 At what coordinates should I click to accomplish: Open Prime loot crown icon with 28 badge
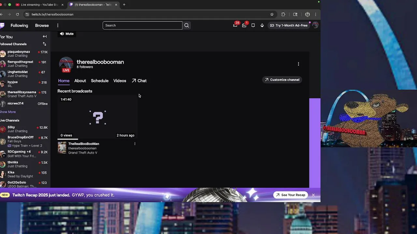tap(235, 25)
